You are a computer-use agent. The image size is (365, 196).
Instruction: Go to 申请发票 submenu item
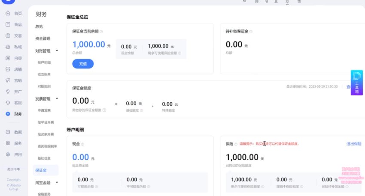coord(44,110)
